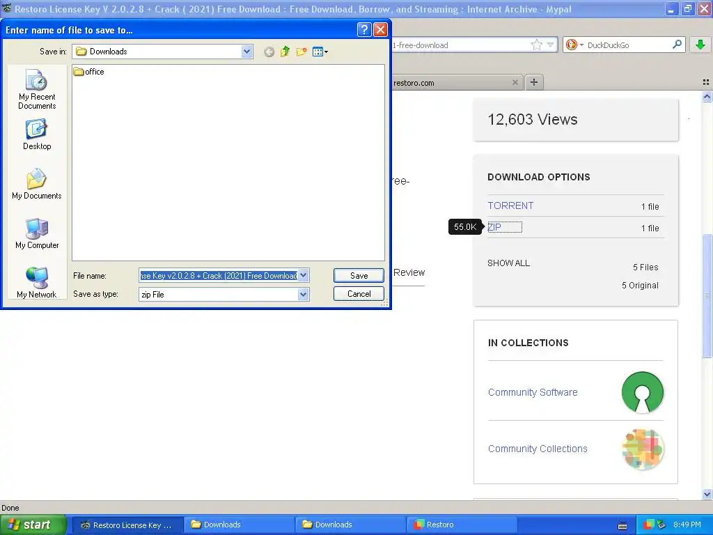Click the Cancel button in the save dialog
Viewport: 713px width, 535px height.
(x=359, y=294)
